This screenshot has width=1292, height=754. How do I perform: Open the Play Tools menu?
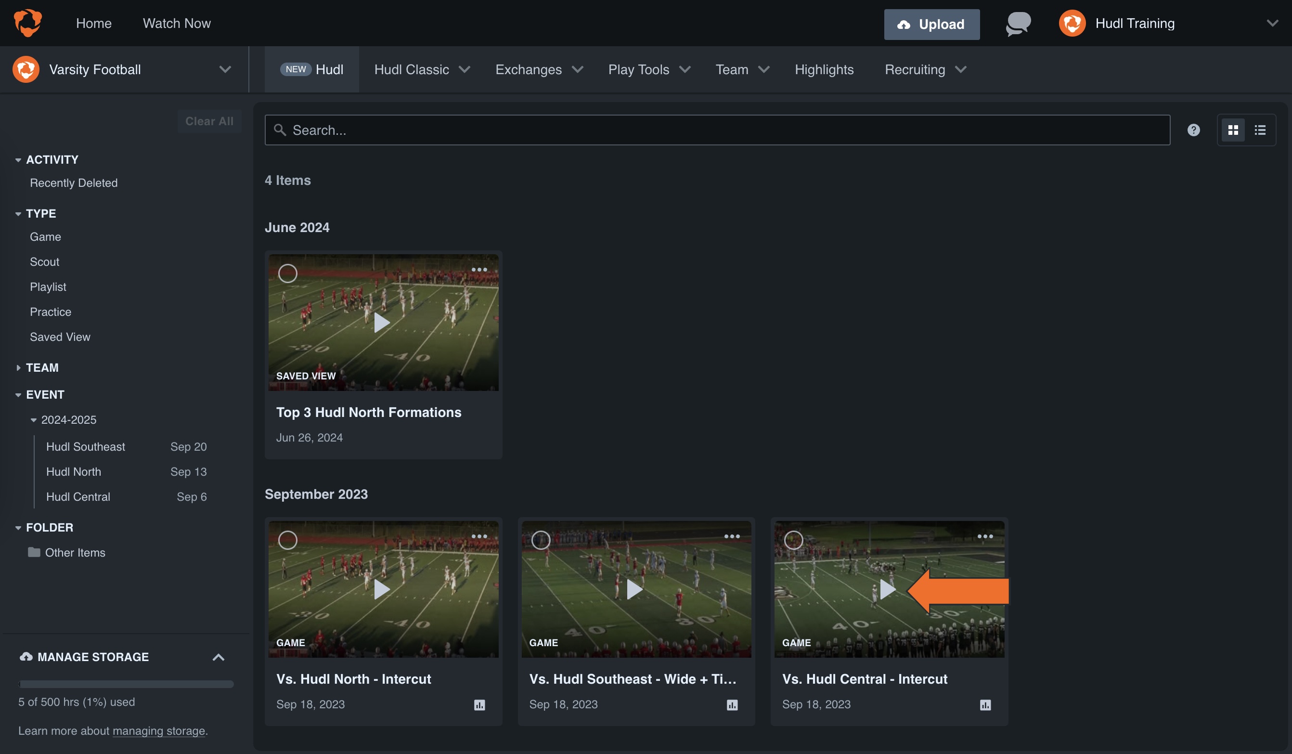[x=649, y=69]
